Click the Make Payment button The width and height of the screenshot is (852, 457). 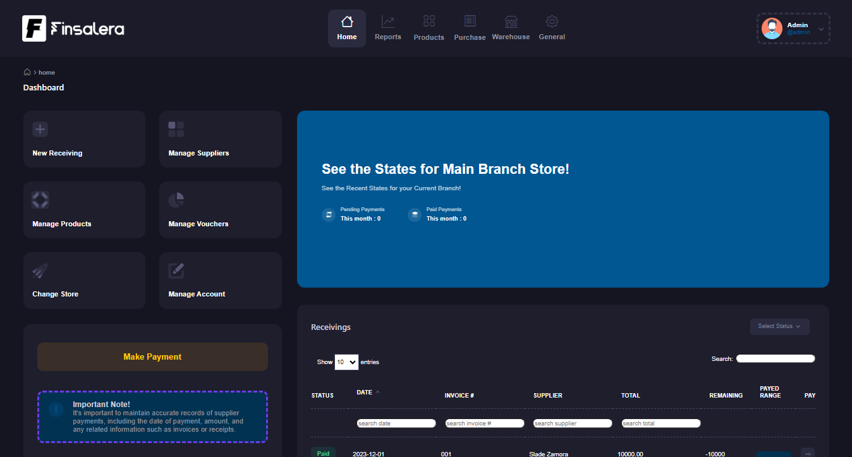[x=152, y=356]
